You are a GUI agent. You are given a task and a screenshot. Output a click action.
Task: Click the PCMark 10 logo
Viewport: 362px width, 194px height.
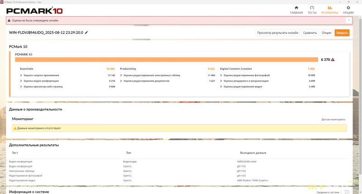point(34,11)
